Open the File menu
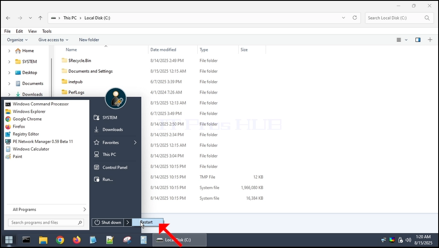The width and height of the screenshot is (439, 248). coord(8,31)
